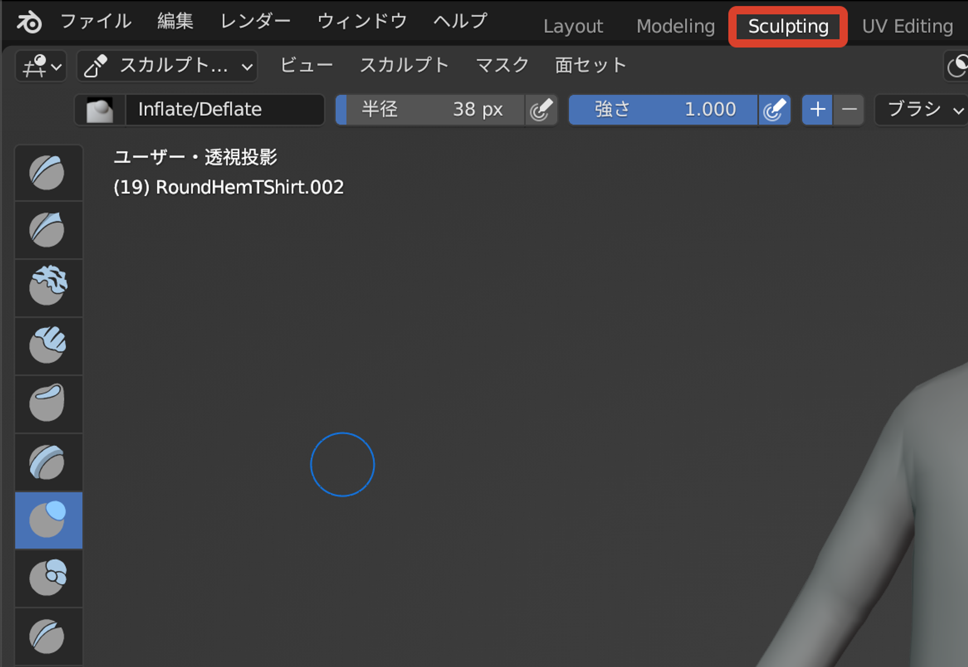Set brush direction to Add (+)
The height and width of the screenshot is (667, 968).
pyautogui.click(x=817, y=110)
